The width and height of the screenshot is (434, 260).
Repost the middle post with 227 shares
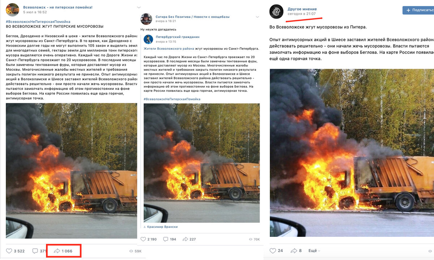tap(189, 239)
